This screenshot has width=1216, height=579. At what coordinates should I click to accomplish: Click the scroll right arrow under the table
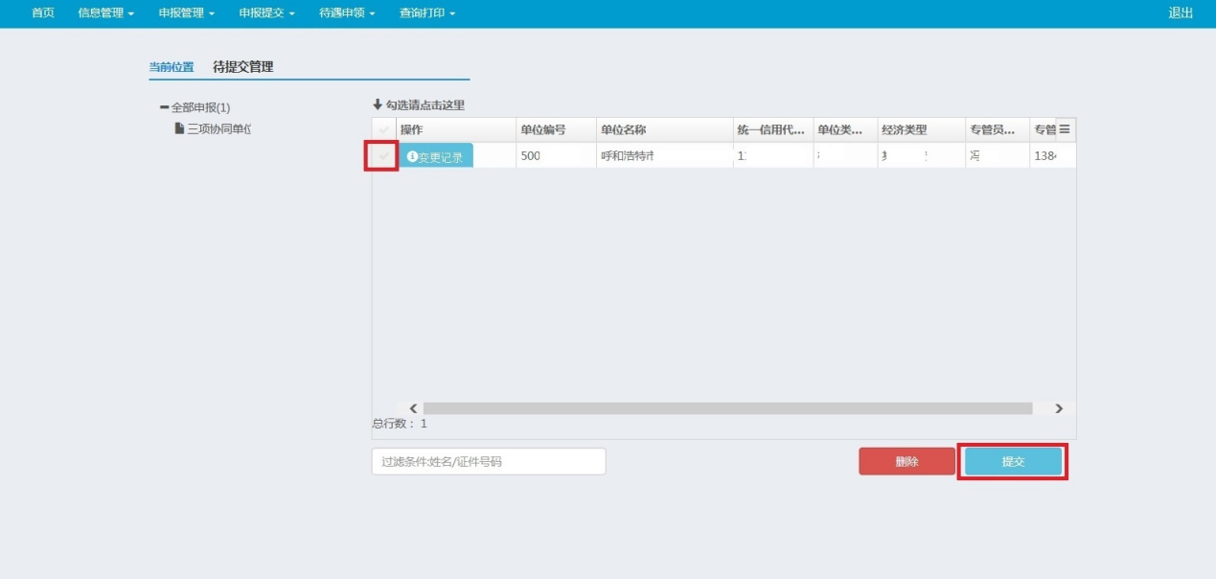(x=1059, y=408)
